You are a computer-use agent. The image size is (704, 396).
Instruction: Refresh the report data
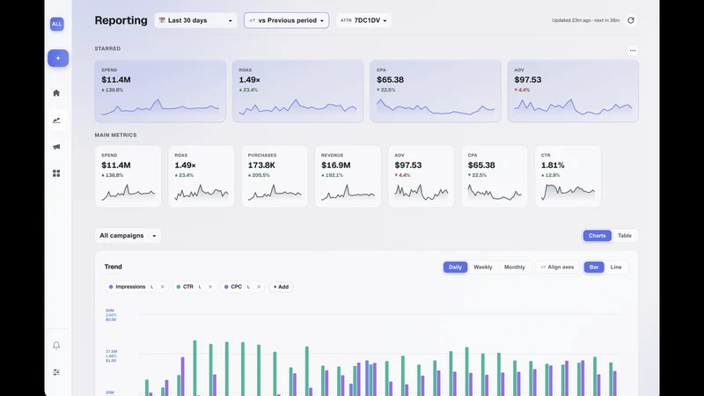coord(631,20)
